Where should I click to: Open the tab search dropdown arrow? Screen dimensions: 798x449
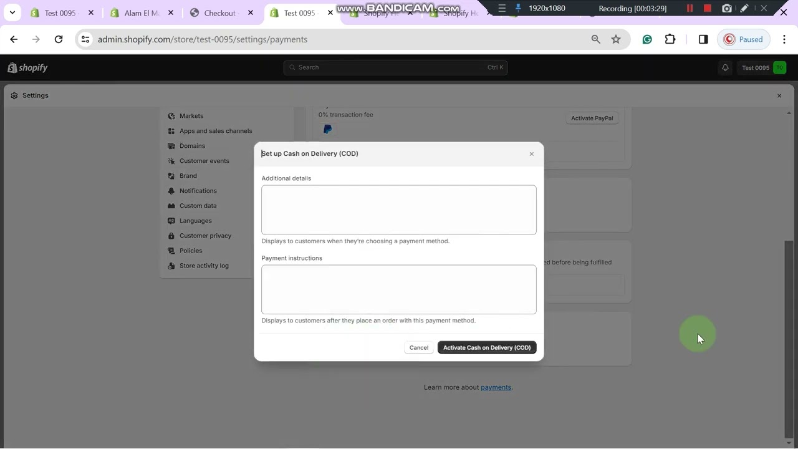[12, 12]
